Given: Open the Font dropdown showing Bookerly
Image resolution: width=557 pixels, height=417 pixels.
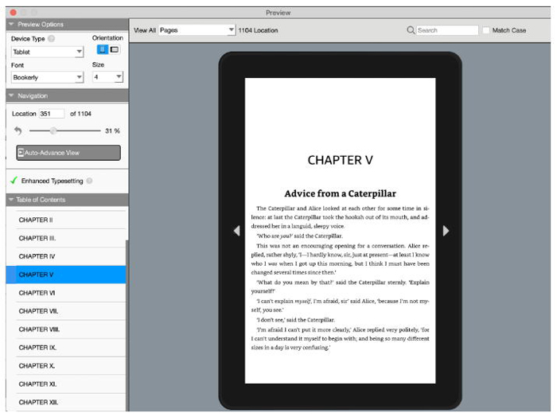Looking at the screenshot, I should [x=47, y=77].
